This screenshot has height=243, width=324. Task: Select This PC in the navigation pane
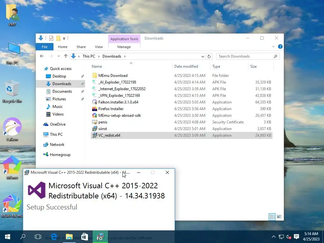pyautogui.click(x=53, y=134)
